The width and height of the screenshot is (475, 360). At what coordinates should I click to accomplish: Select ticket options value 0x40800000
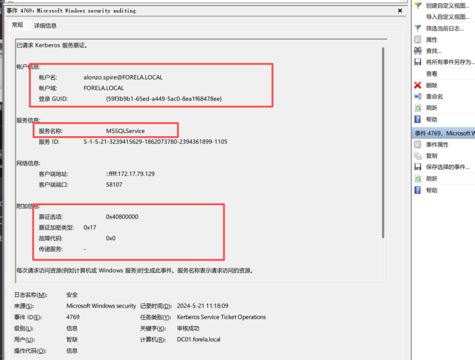point(122,217)
